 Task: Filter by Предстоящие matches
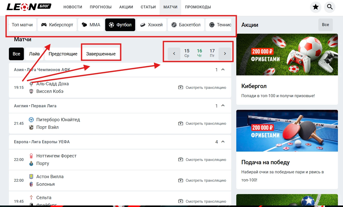point(63,54)
